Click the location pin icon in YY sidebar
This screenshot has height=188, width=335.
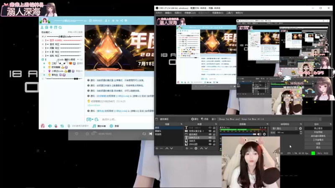51,27
